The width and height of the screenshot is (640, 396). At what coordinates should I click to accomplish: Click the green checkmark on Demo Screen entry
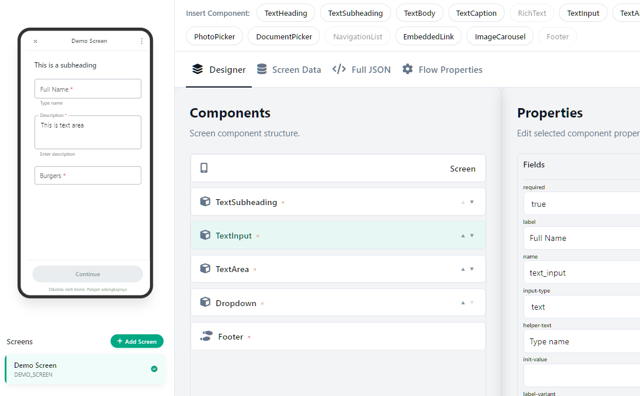pos(154,369)
